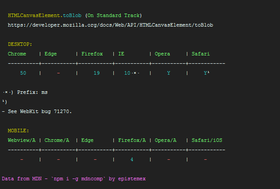Image resolution: width=280 pixels, height=189 pixels.
Task: Click the On Standard Track status label
Action: click(x=114, y=16)
